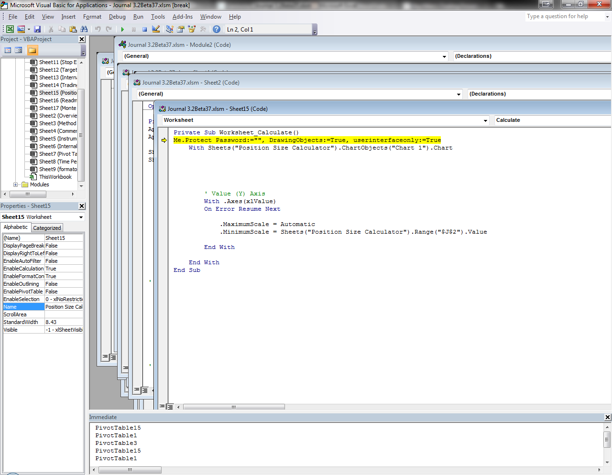Close the Immediate window

608,417
